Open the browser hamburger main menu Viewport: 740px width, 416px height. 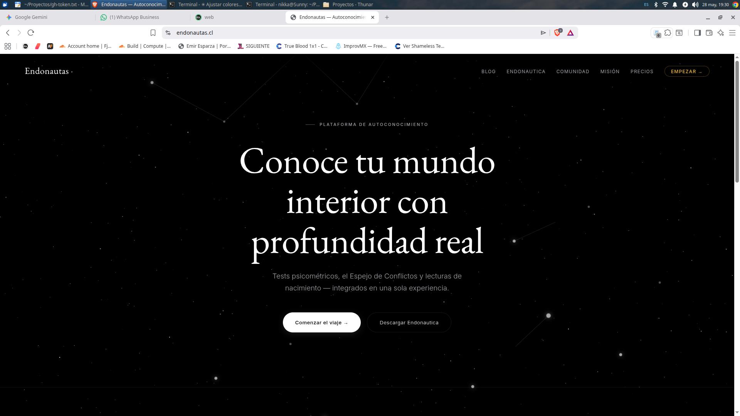[732, 33]
